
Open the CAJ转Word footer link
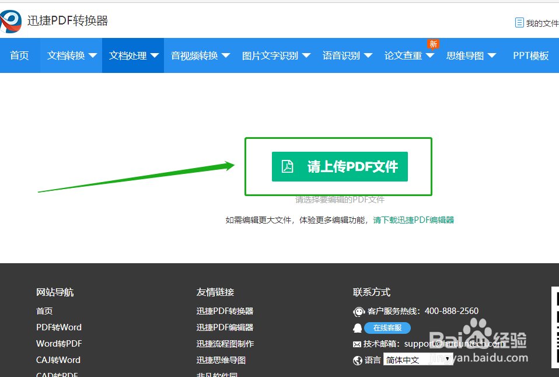tap(58, 360)
